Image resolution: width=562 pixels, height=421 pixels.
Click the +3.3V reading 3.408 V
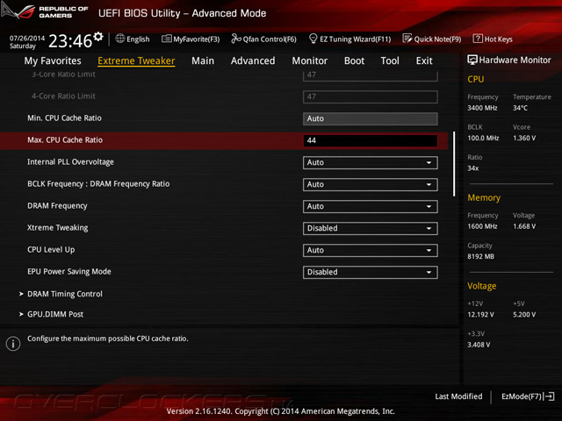point(479,345)
